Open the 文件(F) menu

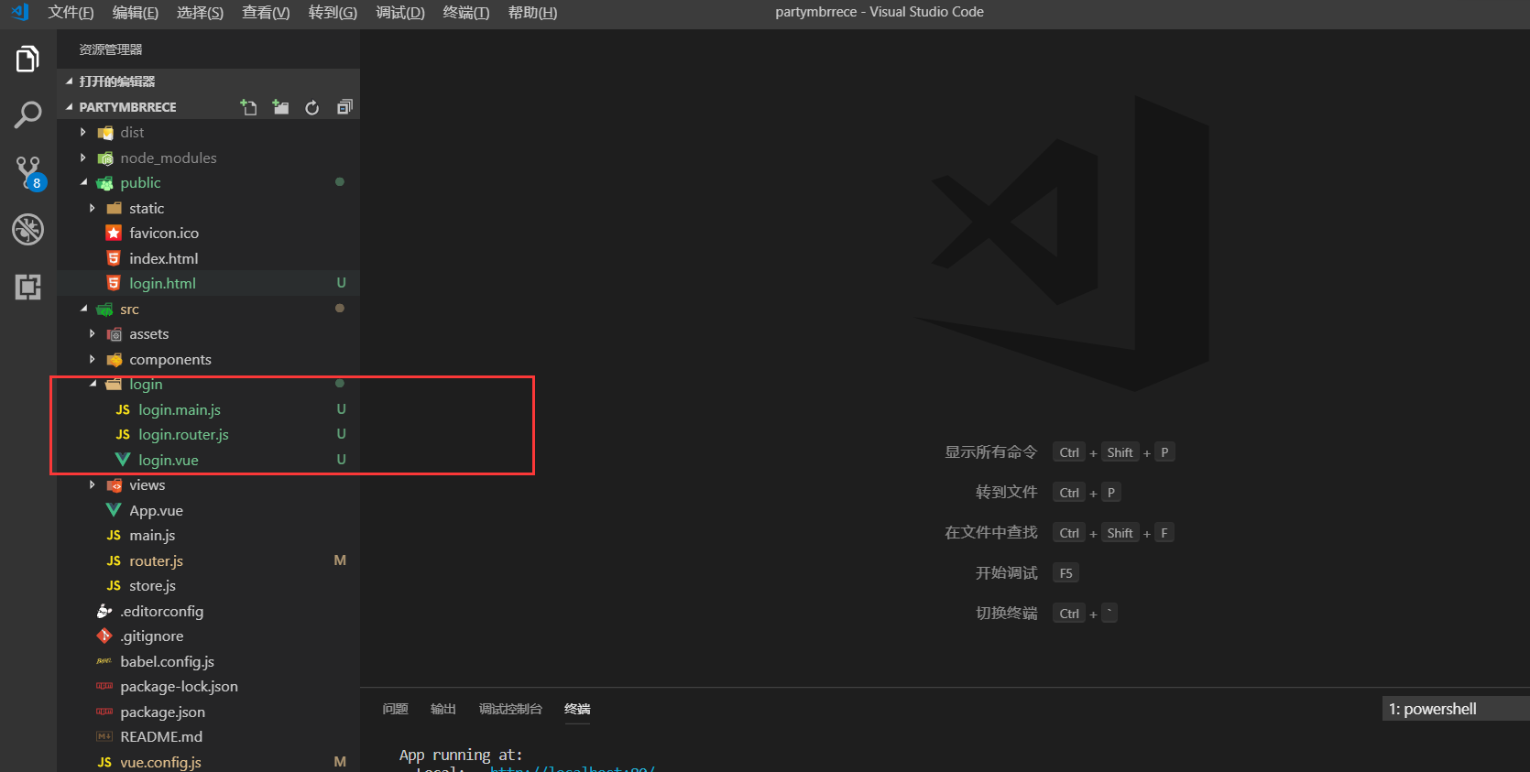71,12
